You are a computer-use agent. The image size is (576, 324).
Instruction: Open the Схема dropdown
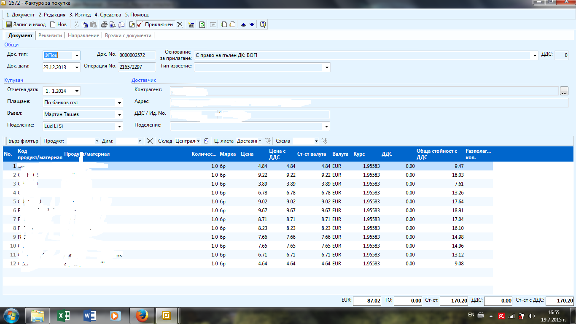pos(316,141)
